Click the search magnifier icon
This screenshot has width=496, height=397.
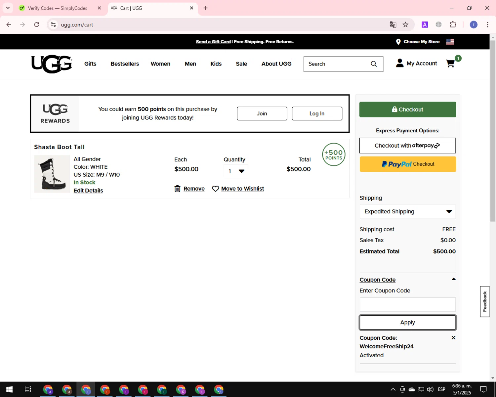(x=374, y=64)
